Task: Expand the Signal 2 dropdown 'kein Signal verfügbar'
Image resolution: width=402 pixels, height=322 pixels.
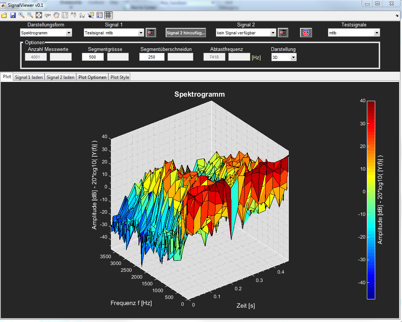Action: click(246, 33)
